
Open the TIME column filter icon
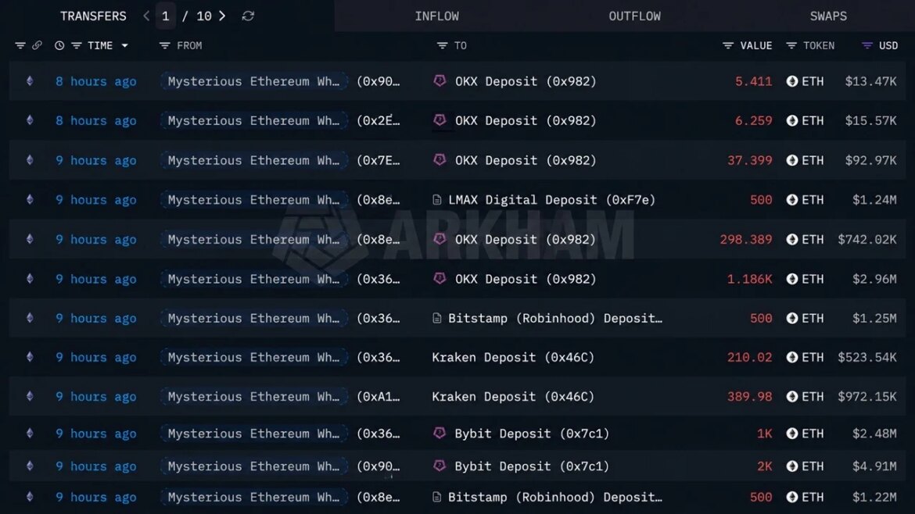coord(77,45)
